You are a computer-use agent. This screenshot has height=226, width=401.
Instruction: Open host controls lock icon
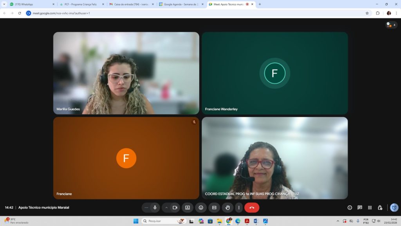380,208
